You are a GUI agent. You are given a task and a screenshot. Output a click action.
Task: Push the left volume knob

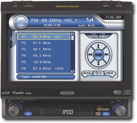pyautogui.click(x=15, y=110)
